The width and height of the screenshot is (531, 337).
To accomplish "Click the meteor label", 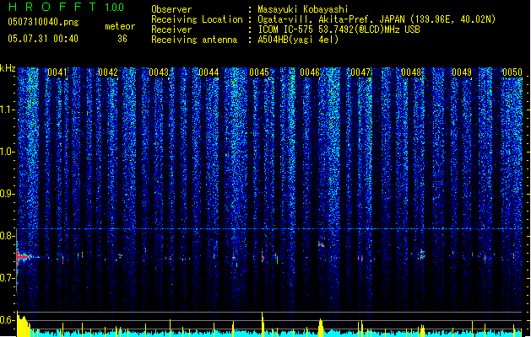I will [x=120, y=26].
